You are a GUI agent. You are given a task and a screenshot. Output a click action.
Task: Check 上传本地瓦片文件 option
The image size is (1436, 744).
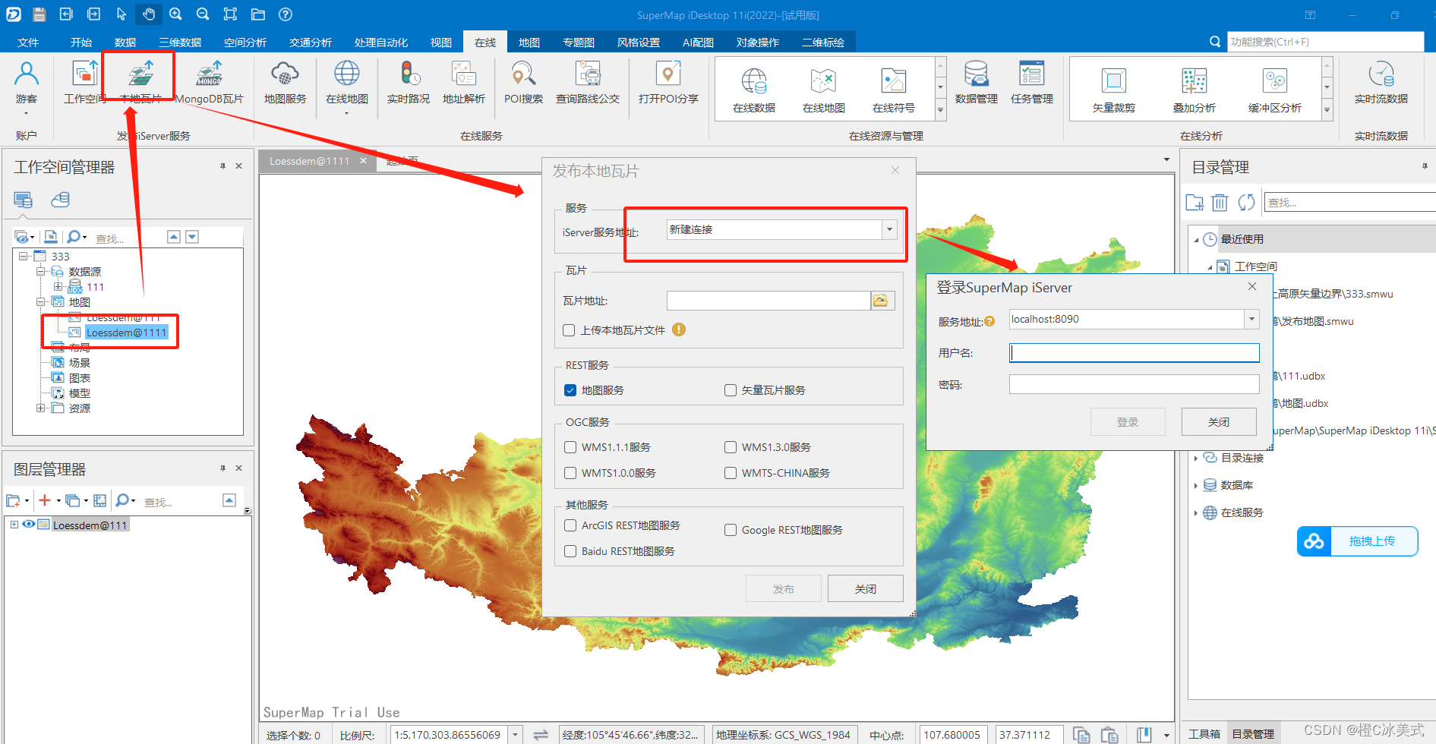click(x=569, y=330)
